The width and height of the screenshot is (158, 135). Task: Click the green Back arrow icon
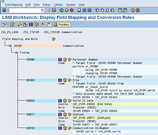[x=62, y=10]
